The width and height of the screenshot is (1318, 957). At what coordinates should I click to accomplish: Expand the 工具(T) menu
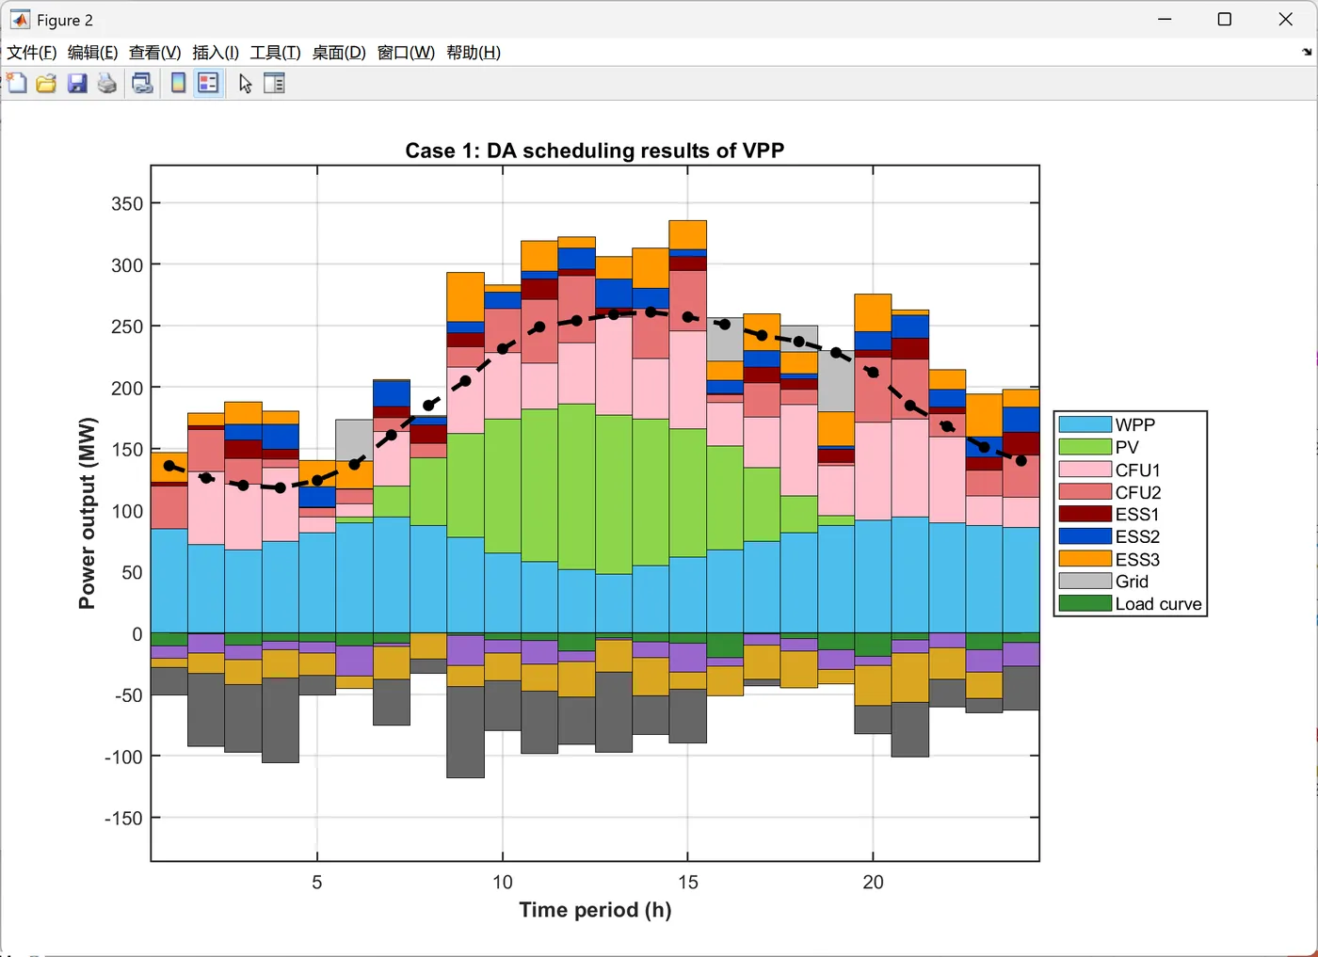275,53
